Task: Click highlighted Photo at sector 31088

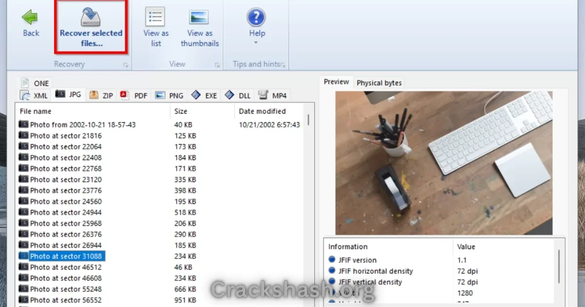Action: pos(67,256)
